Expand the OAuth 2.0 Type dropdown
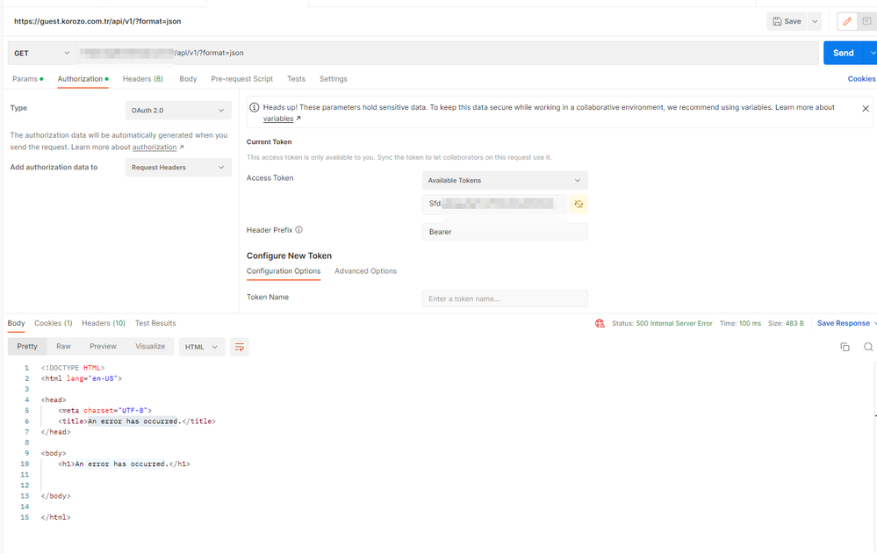The height and width of the screenshot is (554, 877). [x=178, y=111]
